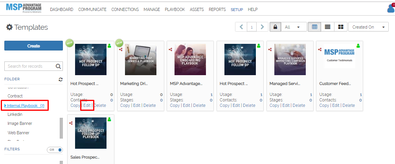The height and width of the screenshot is (164, 395).
Task: Toggle the OR filters switch
Action: (x=55, y=150)
